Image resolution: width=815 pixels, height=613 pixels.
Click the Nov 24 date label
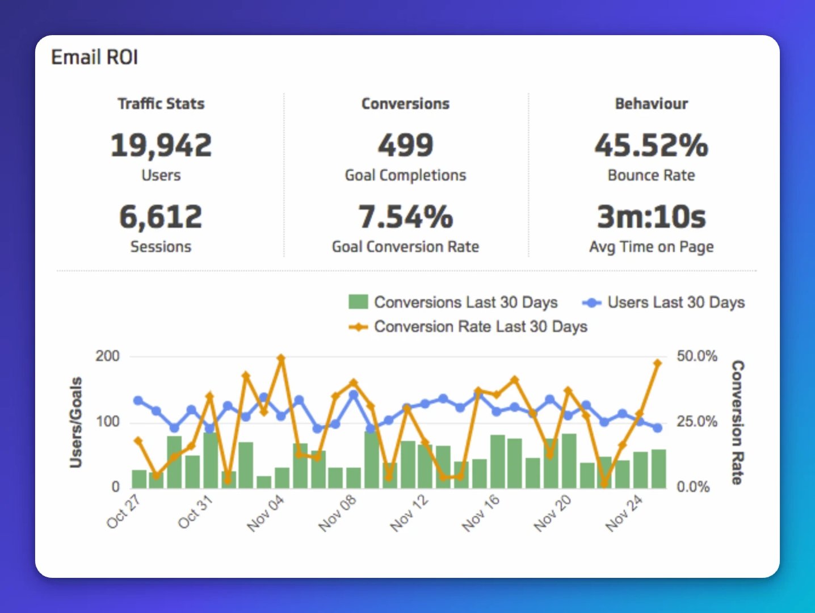[x=624, y=513]
